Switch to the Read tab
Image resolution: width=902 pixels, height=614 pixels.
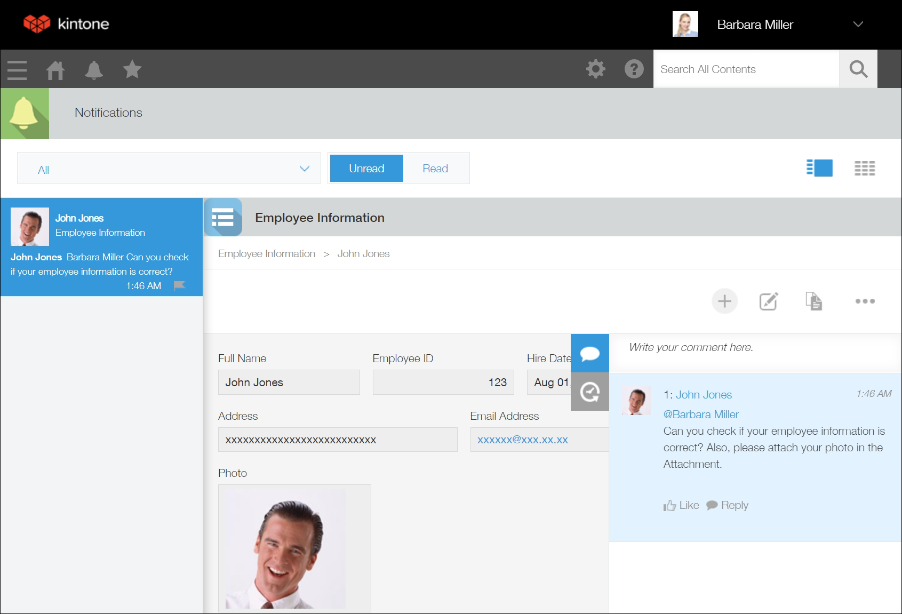point(435,168)
